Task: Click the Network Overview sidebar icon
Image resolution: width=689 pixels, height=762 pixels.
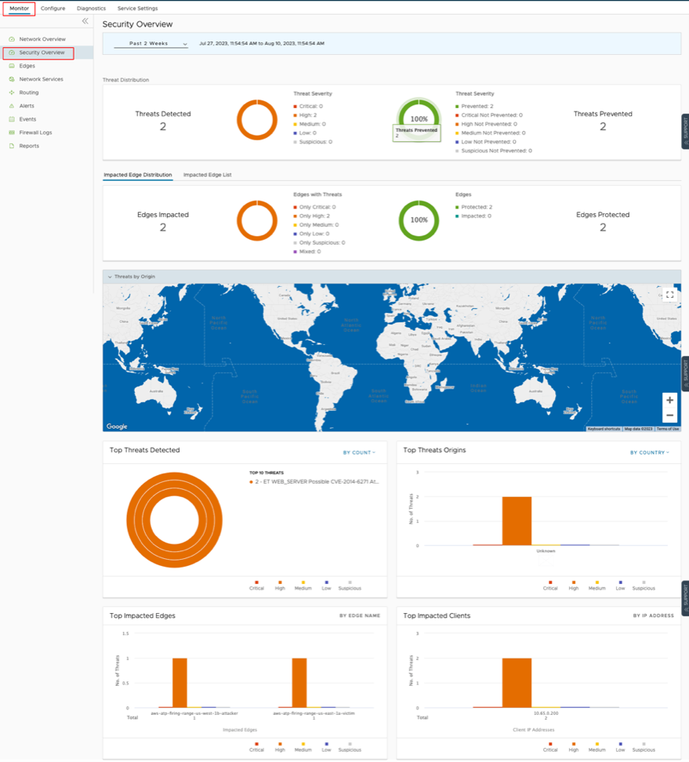Action: click(12, 39)
